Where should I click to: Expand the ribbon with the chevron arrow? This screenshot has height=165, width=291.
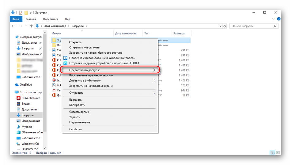pyautogui.click(x=273, y=19)
